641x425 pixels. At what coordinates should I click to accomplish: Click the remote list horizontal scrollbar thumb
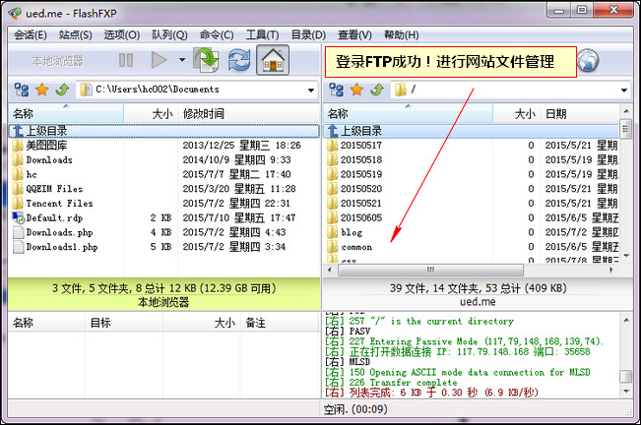tap(430, 270)
